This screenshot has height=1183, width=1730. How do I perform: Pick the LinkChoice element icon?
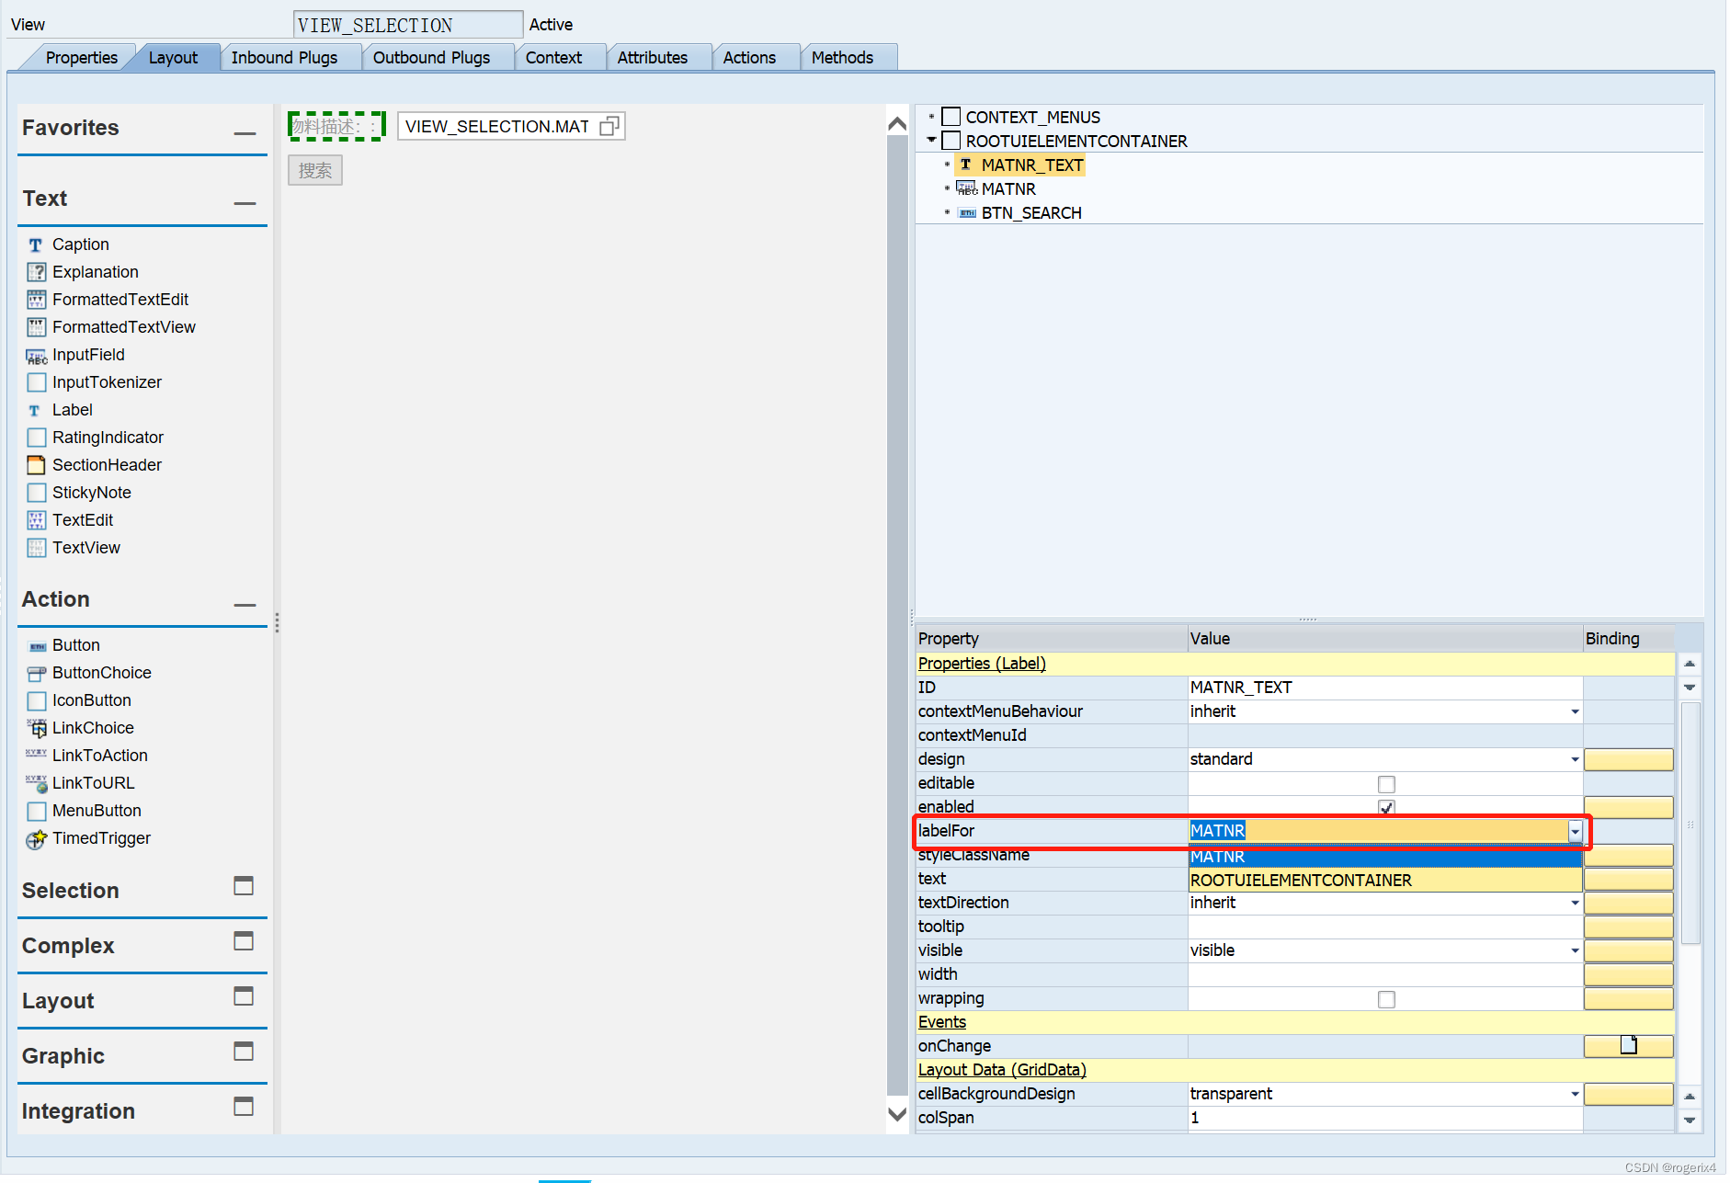point(37,728)
